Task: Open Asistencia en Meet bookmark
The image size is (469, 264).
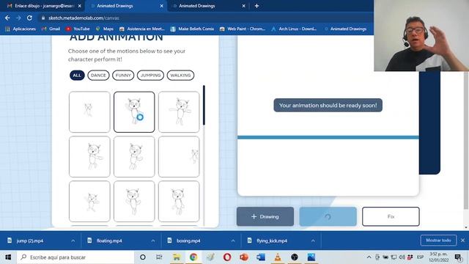Action: [142, 29]
